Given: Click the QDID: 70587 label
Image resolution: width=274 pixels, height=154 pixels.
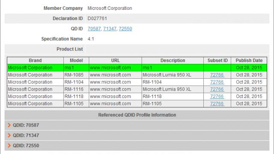Looking at the screenshot, I should [26, 125].
